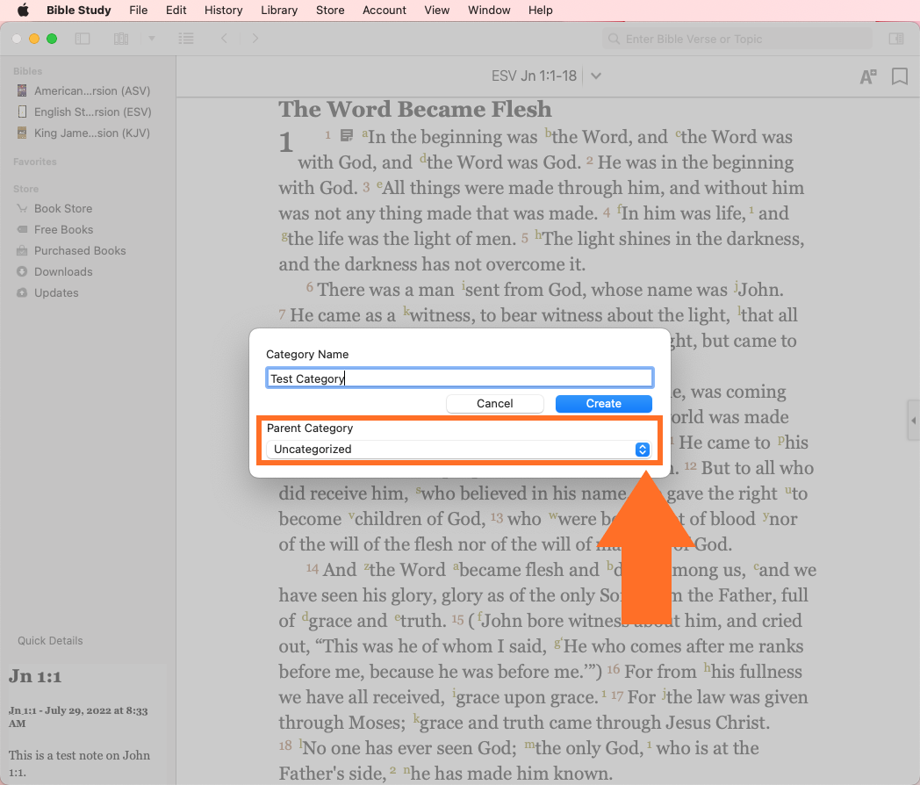Click the Category Name text field

click(x=459, y=378)
